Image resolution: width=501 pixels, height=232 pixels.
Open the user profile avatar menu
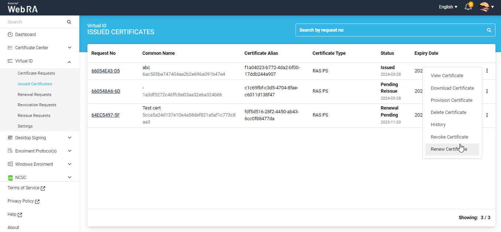coord(484,7)
